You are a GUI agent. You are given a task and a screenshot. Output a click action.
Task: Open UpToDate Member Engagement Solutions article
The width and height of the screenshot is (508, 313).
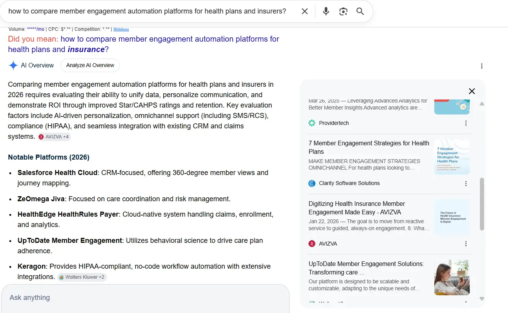366,268
